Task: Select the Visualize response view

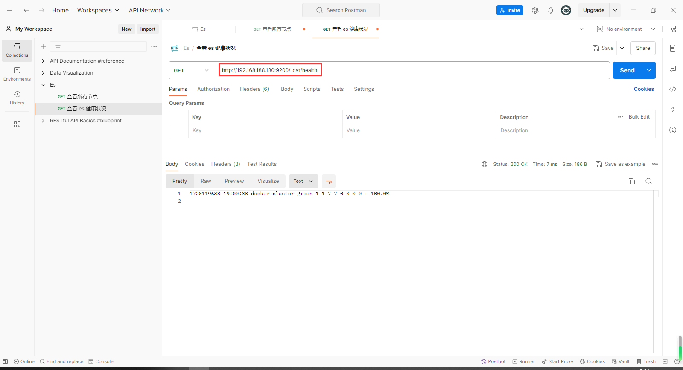Action: click(268, 181)
